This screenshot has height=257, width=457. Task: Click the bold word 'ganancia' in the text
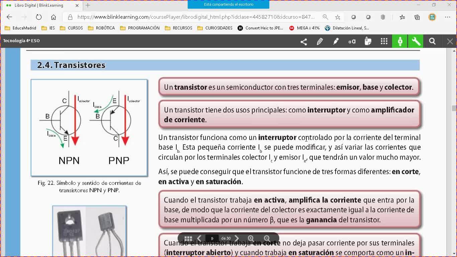click(x=322, y=220)
